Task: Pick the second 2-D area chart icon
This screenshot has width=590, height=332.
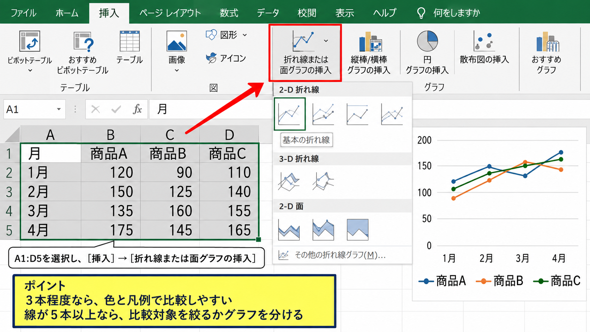Action: [323, 230]
